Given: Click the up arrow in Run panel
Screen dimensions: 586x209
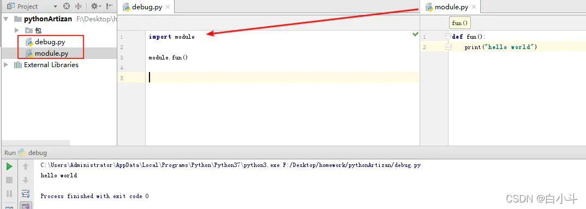Looking at the screenshot, I should (26, 167).
